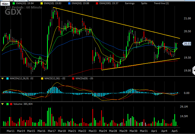195x134 pixels.
Task: Click the Apr5 date label
Action: 175,131
